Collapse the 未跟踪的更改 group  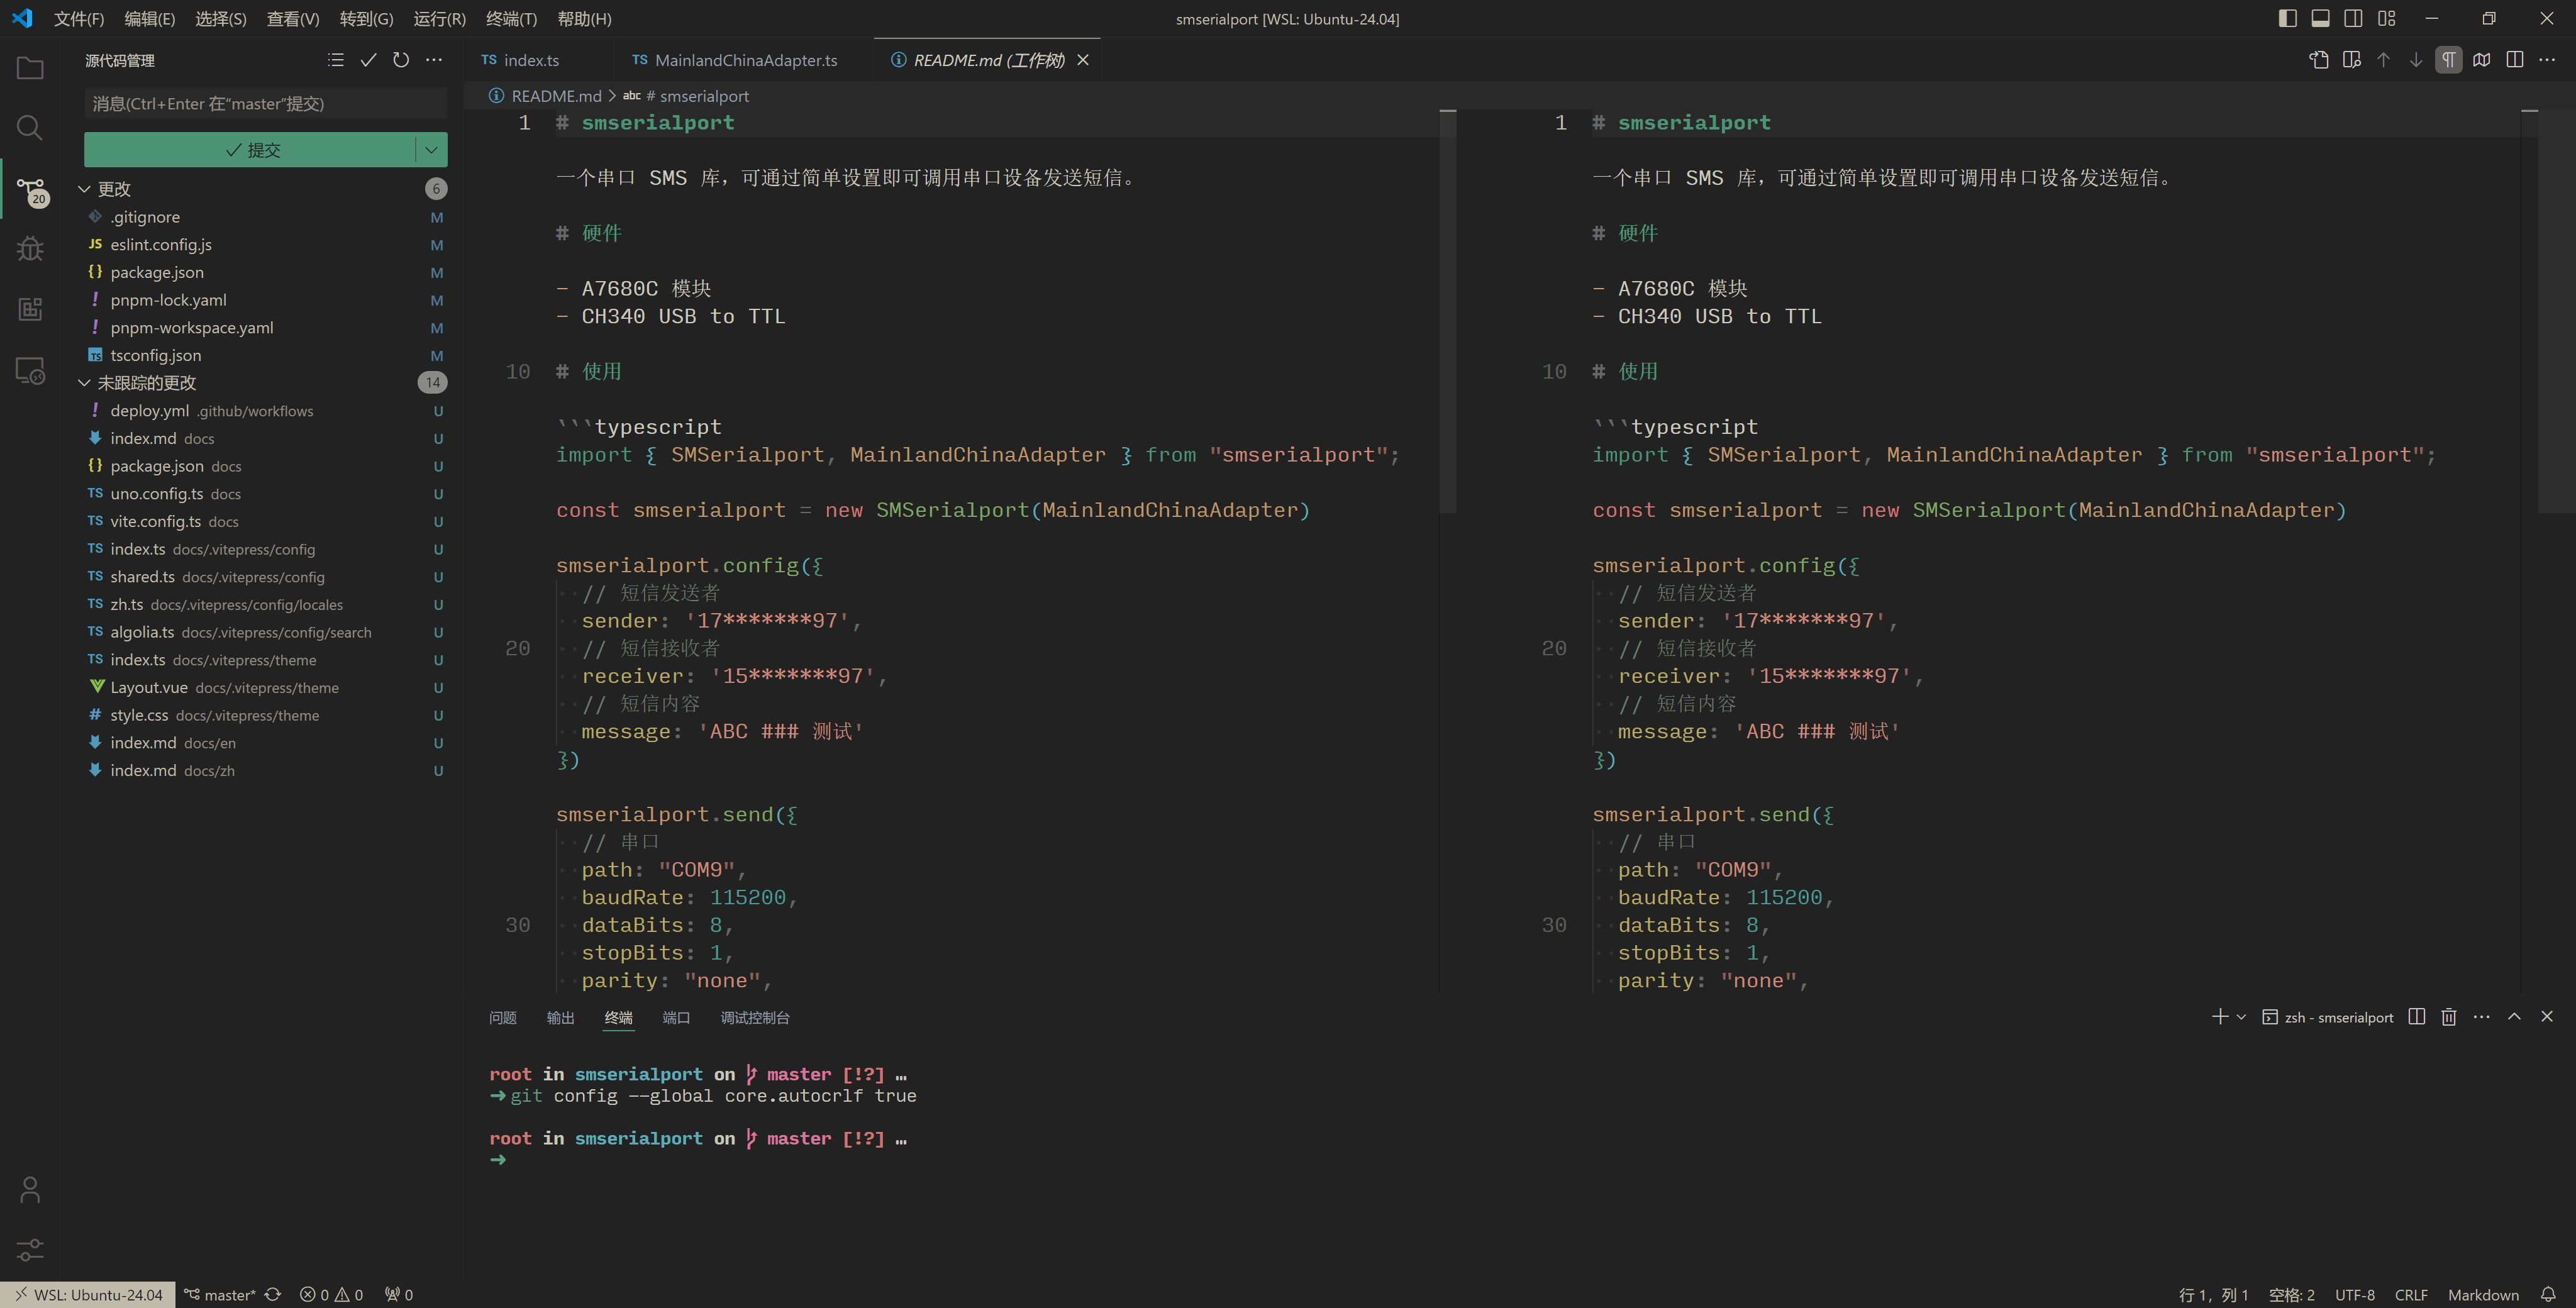(x=85, y=383)
